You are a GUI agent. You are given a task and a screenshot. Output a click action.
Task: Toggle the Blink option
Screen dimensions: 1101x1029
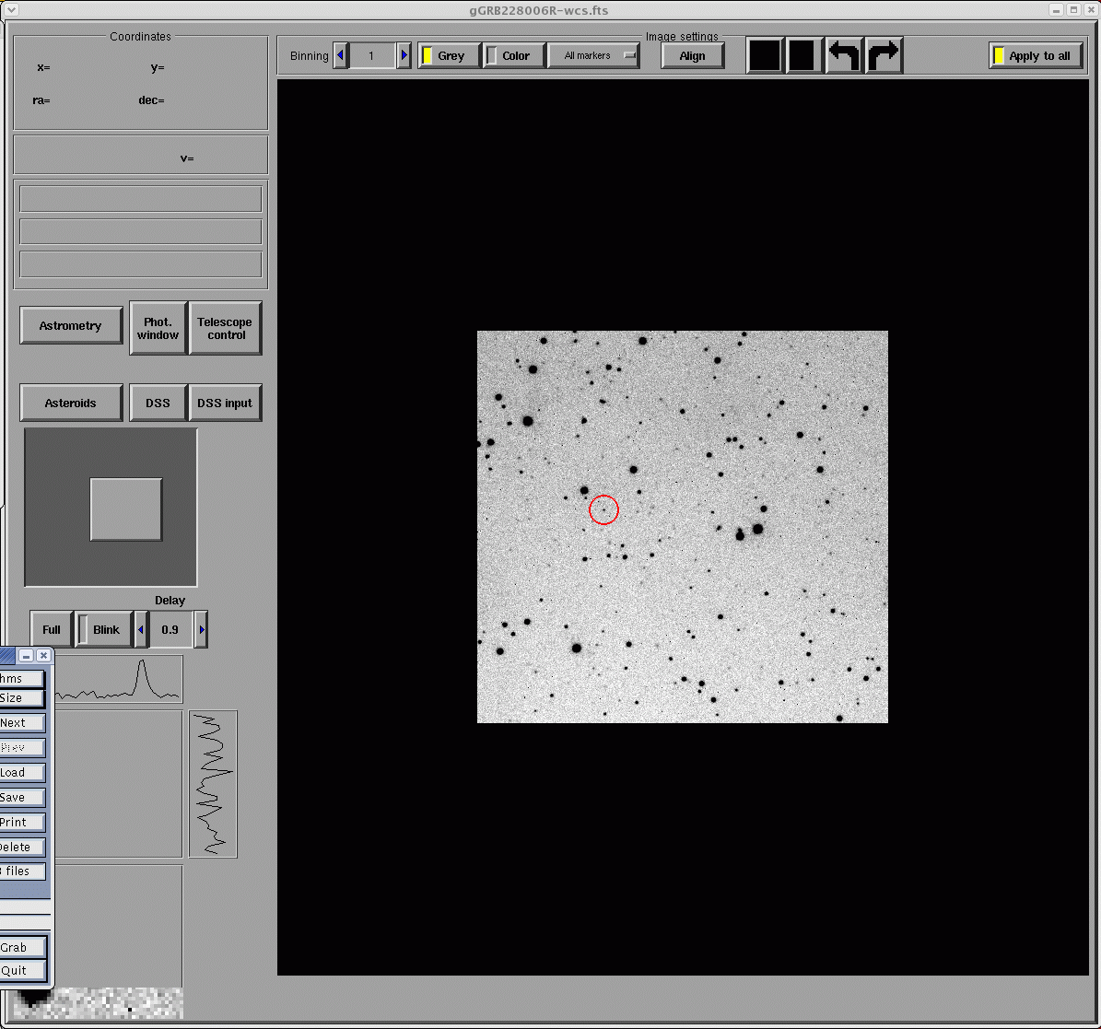[x=103, y=629]
